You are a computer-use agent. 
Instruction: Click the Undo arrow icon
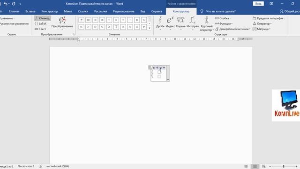pyautogui.click(x=6, y=4)
